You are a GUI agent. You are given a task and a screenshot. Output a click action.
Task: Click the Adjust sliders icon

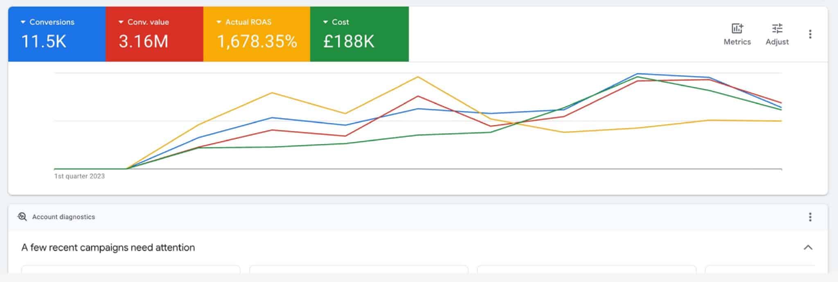(x=777, y=29)
